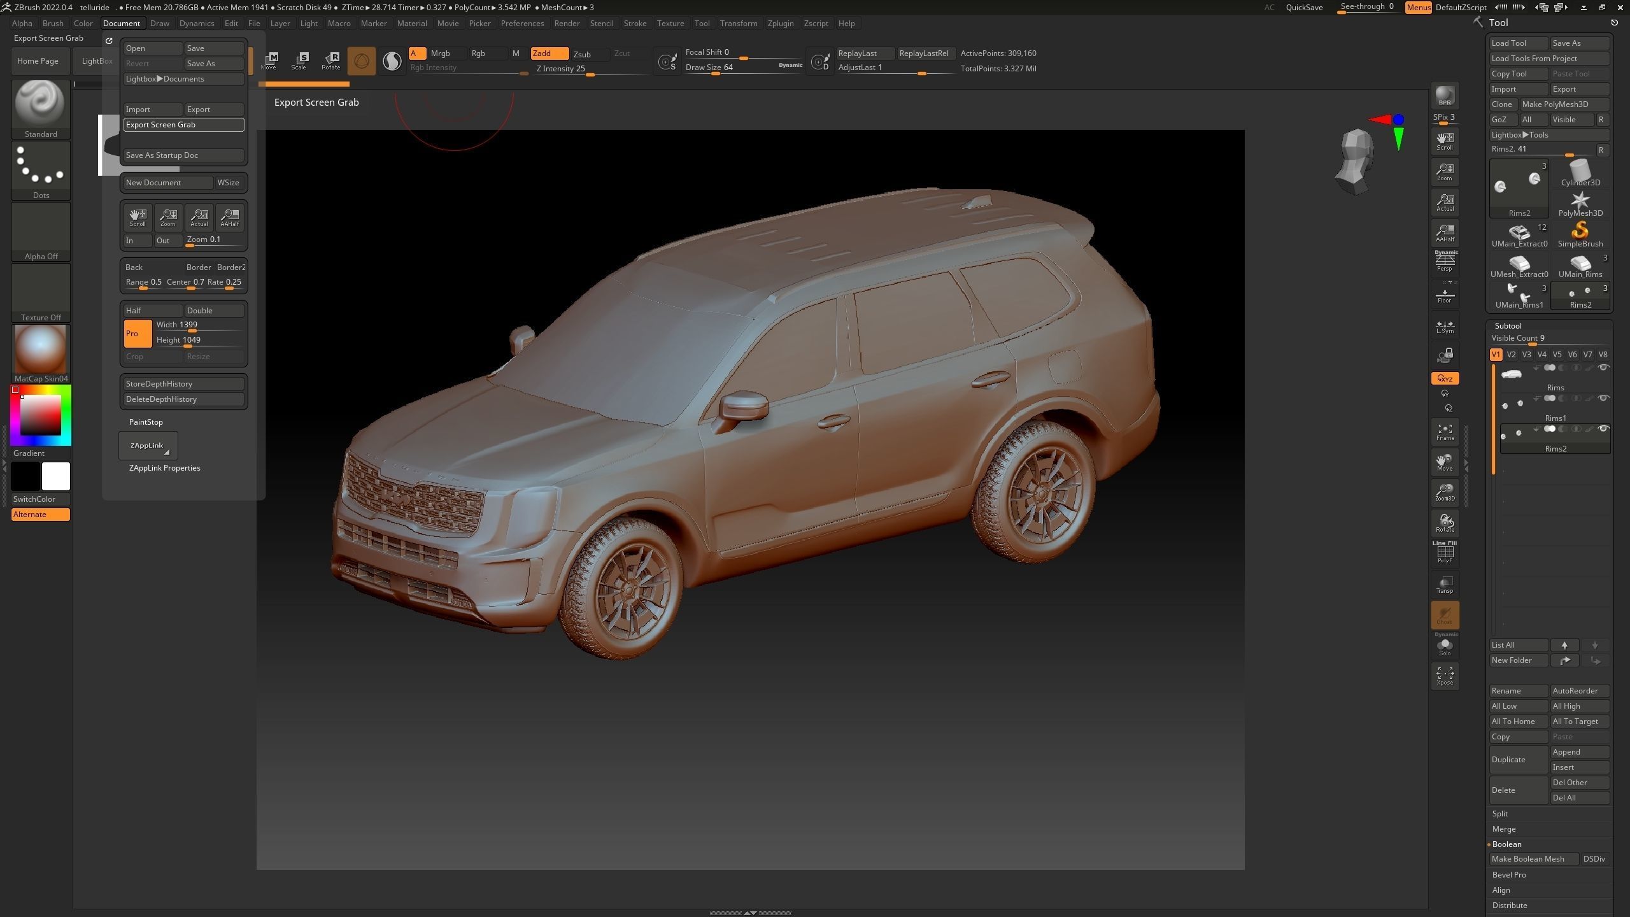The height and width of the screenshot is (917, 1630).
Task: Expand the Align section
Action: coord(1501,890)
